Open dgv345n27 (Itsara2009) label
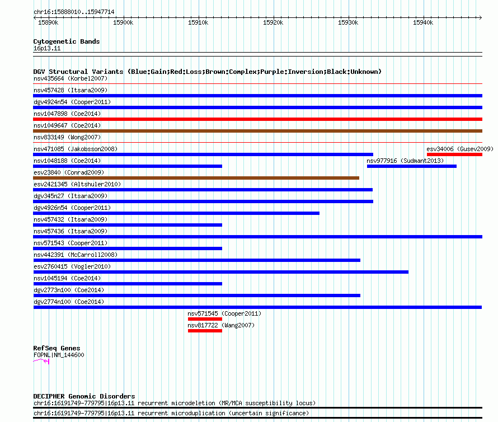The image size is (498, 422). tap(71, 196)
